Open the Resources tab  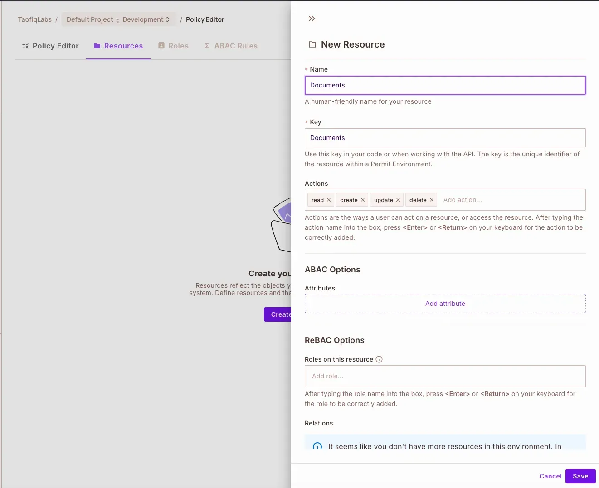pyautogui.click(x=118, y=46)
